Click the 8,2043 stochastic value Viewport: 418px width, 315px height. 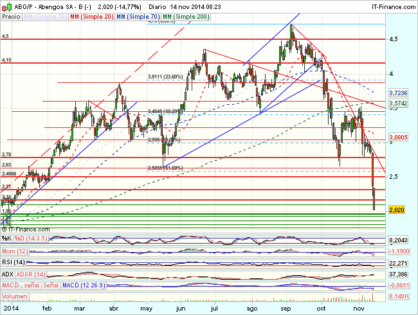[x=398, y=240]
